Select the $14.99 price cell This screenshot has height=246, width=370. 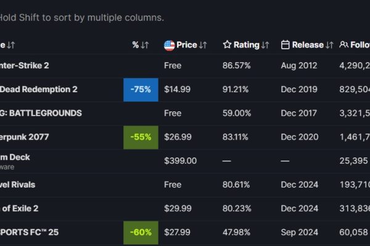(x=177, y=89)
